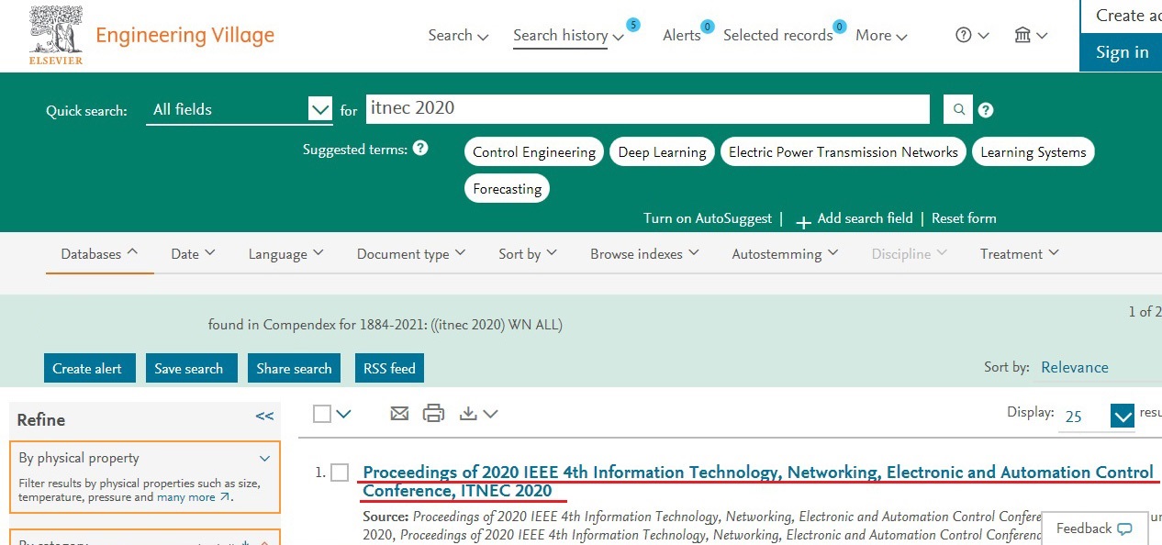Focus the quick search box containing itnec 2020
Viewport: 1162px width, 545px height.
point(647,108)
